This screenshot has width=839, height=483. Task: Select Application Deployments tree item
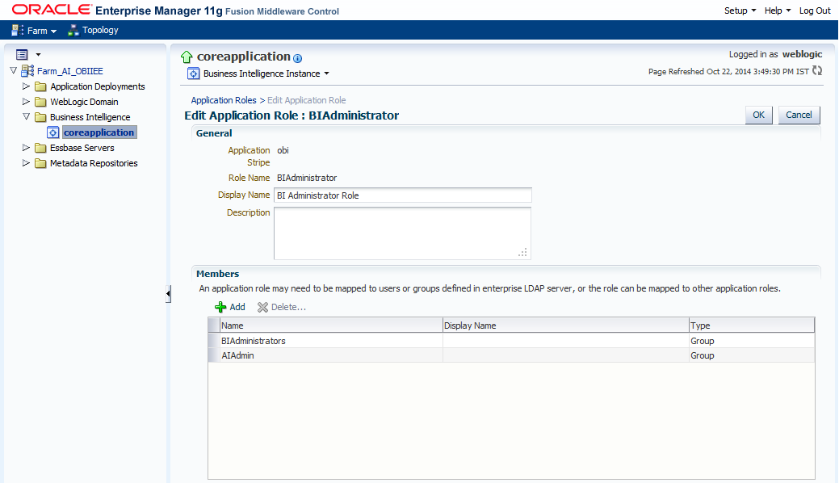98,86
